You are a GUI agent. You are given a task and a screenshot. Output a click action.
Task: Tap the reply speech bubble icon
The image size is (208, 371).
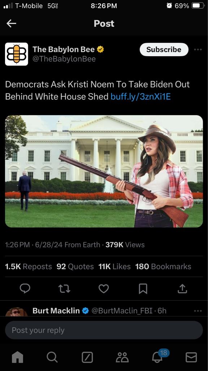pos(25,288)
